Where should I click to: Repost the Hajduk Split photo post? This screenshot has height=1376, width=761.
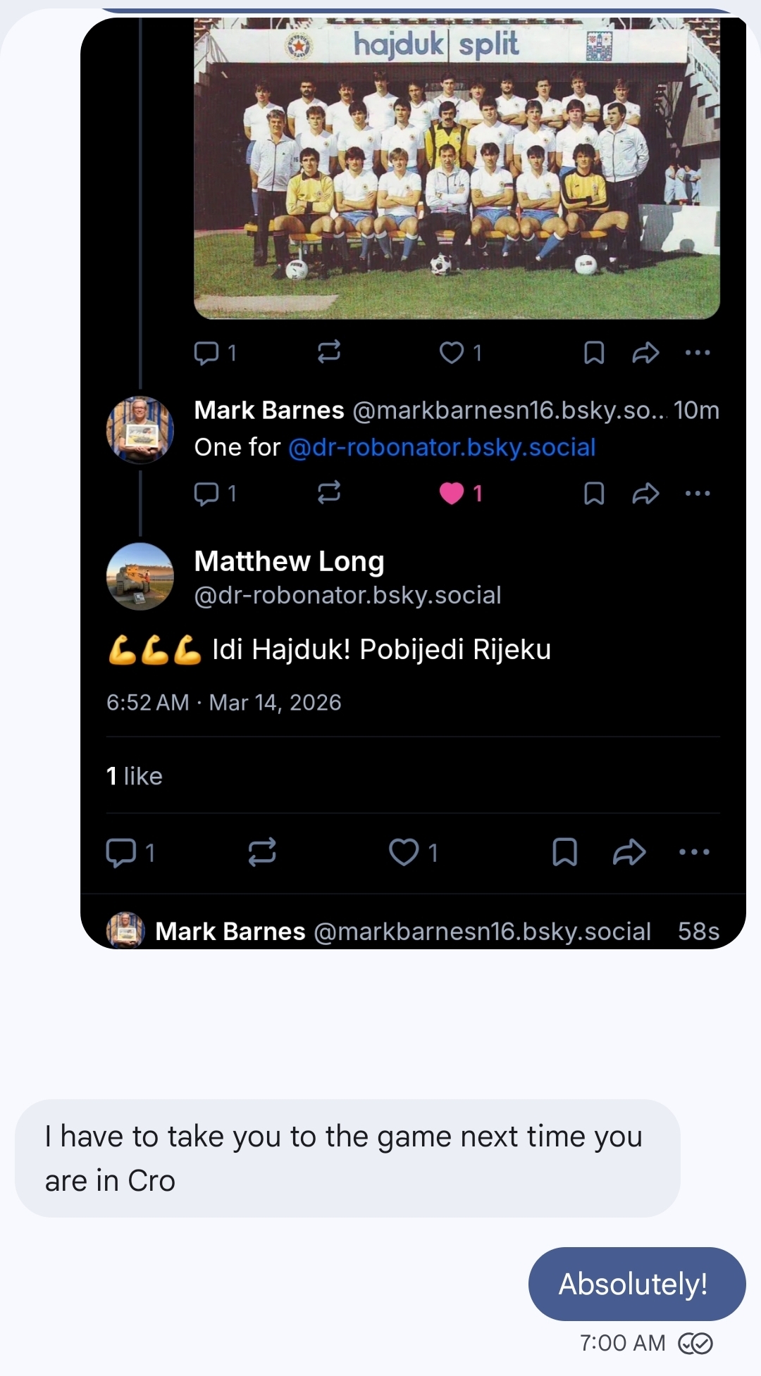pyautogui.click(x=329, y=352)
